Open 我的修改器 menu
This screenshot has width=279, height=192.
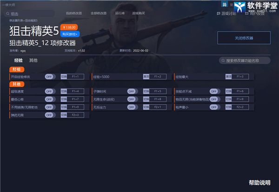[74, 13]
